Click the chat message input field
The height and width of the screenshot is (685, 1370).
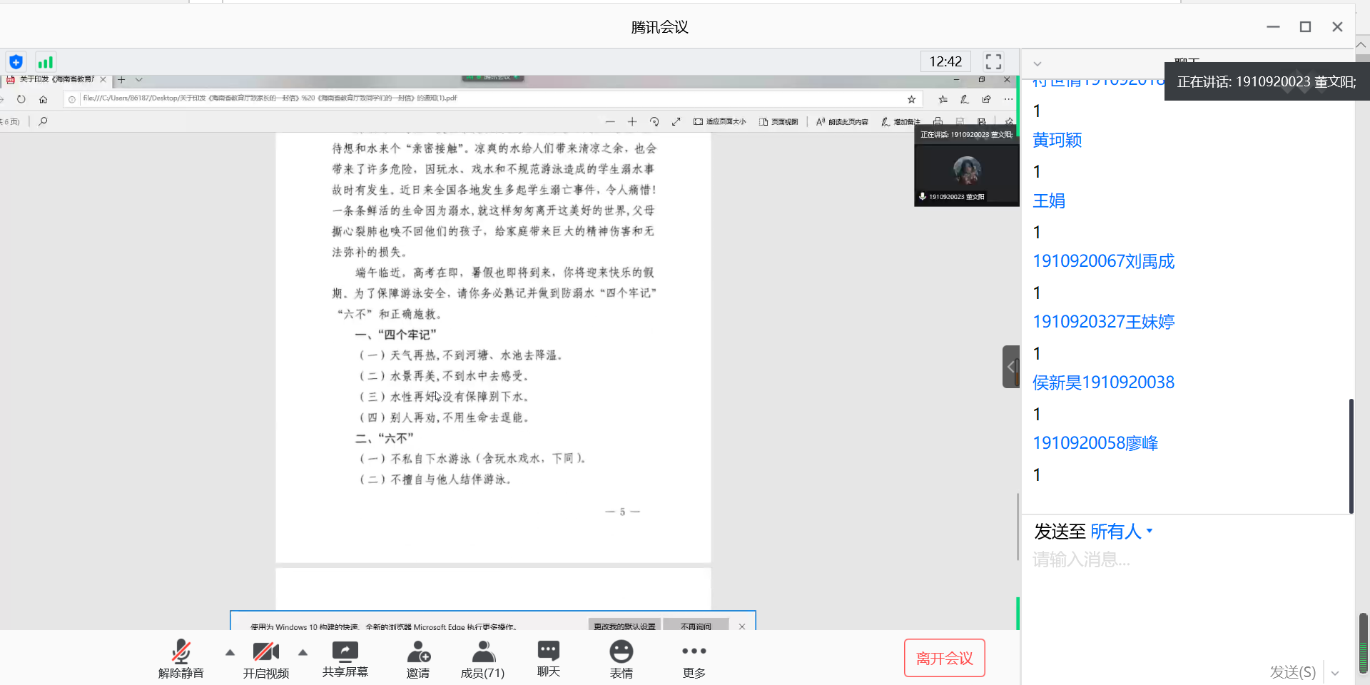tap(1184, 559)
